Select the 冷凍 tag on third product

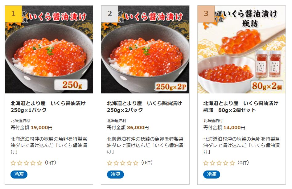(x=212, y=175)
